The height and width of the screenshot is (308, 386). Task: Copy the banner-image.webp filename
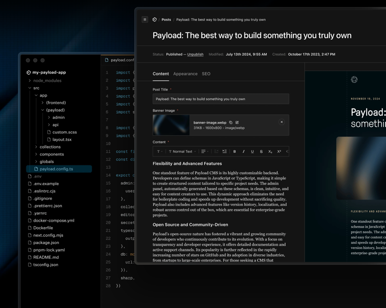[x=231, y=123]
